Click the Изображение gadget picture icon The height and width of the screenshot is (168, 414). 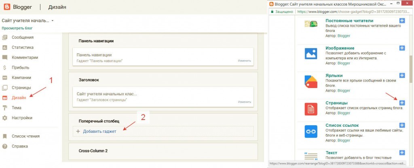(x=311, y=54)
